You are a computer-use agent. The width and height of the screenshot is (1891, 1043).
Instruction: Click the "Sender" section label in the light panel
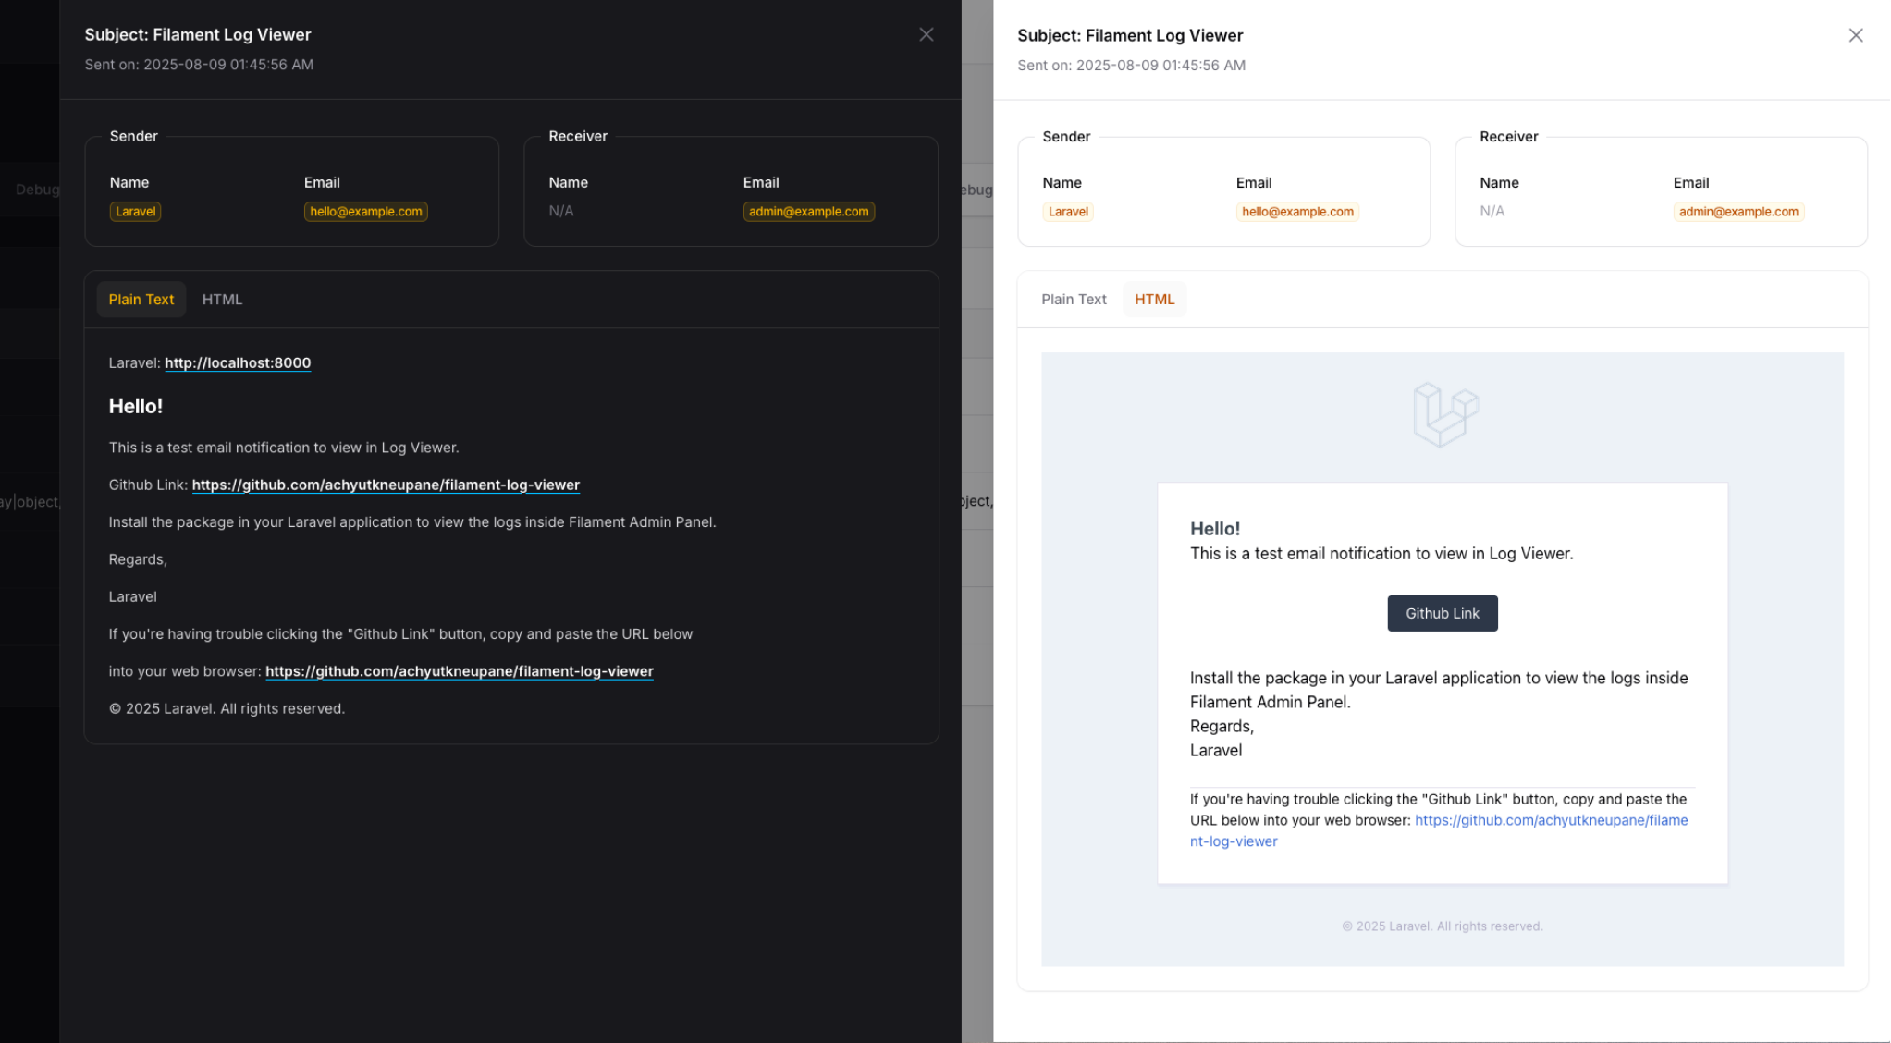[1066, 137]
